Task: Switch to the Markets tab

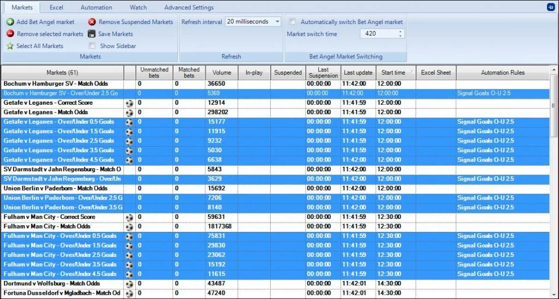Action: (x=22, y=7)
